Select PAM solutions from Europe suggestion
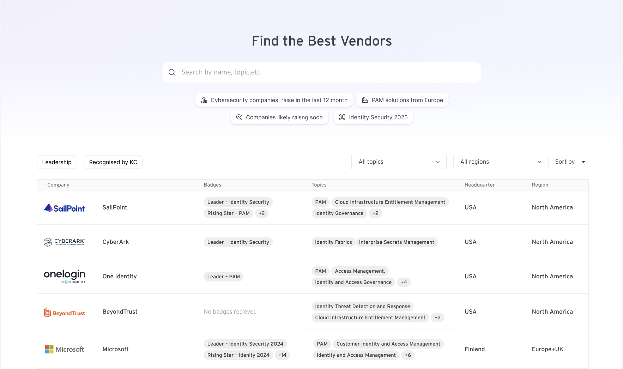 click(x=403, y=100)
